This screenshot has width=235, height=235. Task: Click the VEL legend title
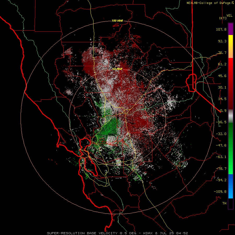(x=229, y=16)
